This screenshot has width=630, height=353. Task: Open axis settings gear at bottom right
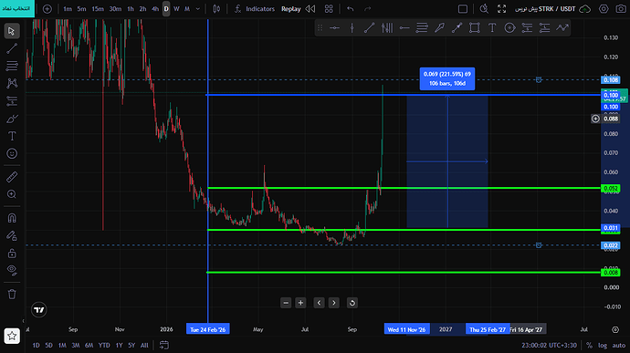615,329
